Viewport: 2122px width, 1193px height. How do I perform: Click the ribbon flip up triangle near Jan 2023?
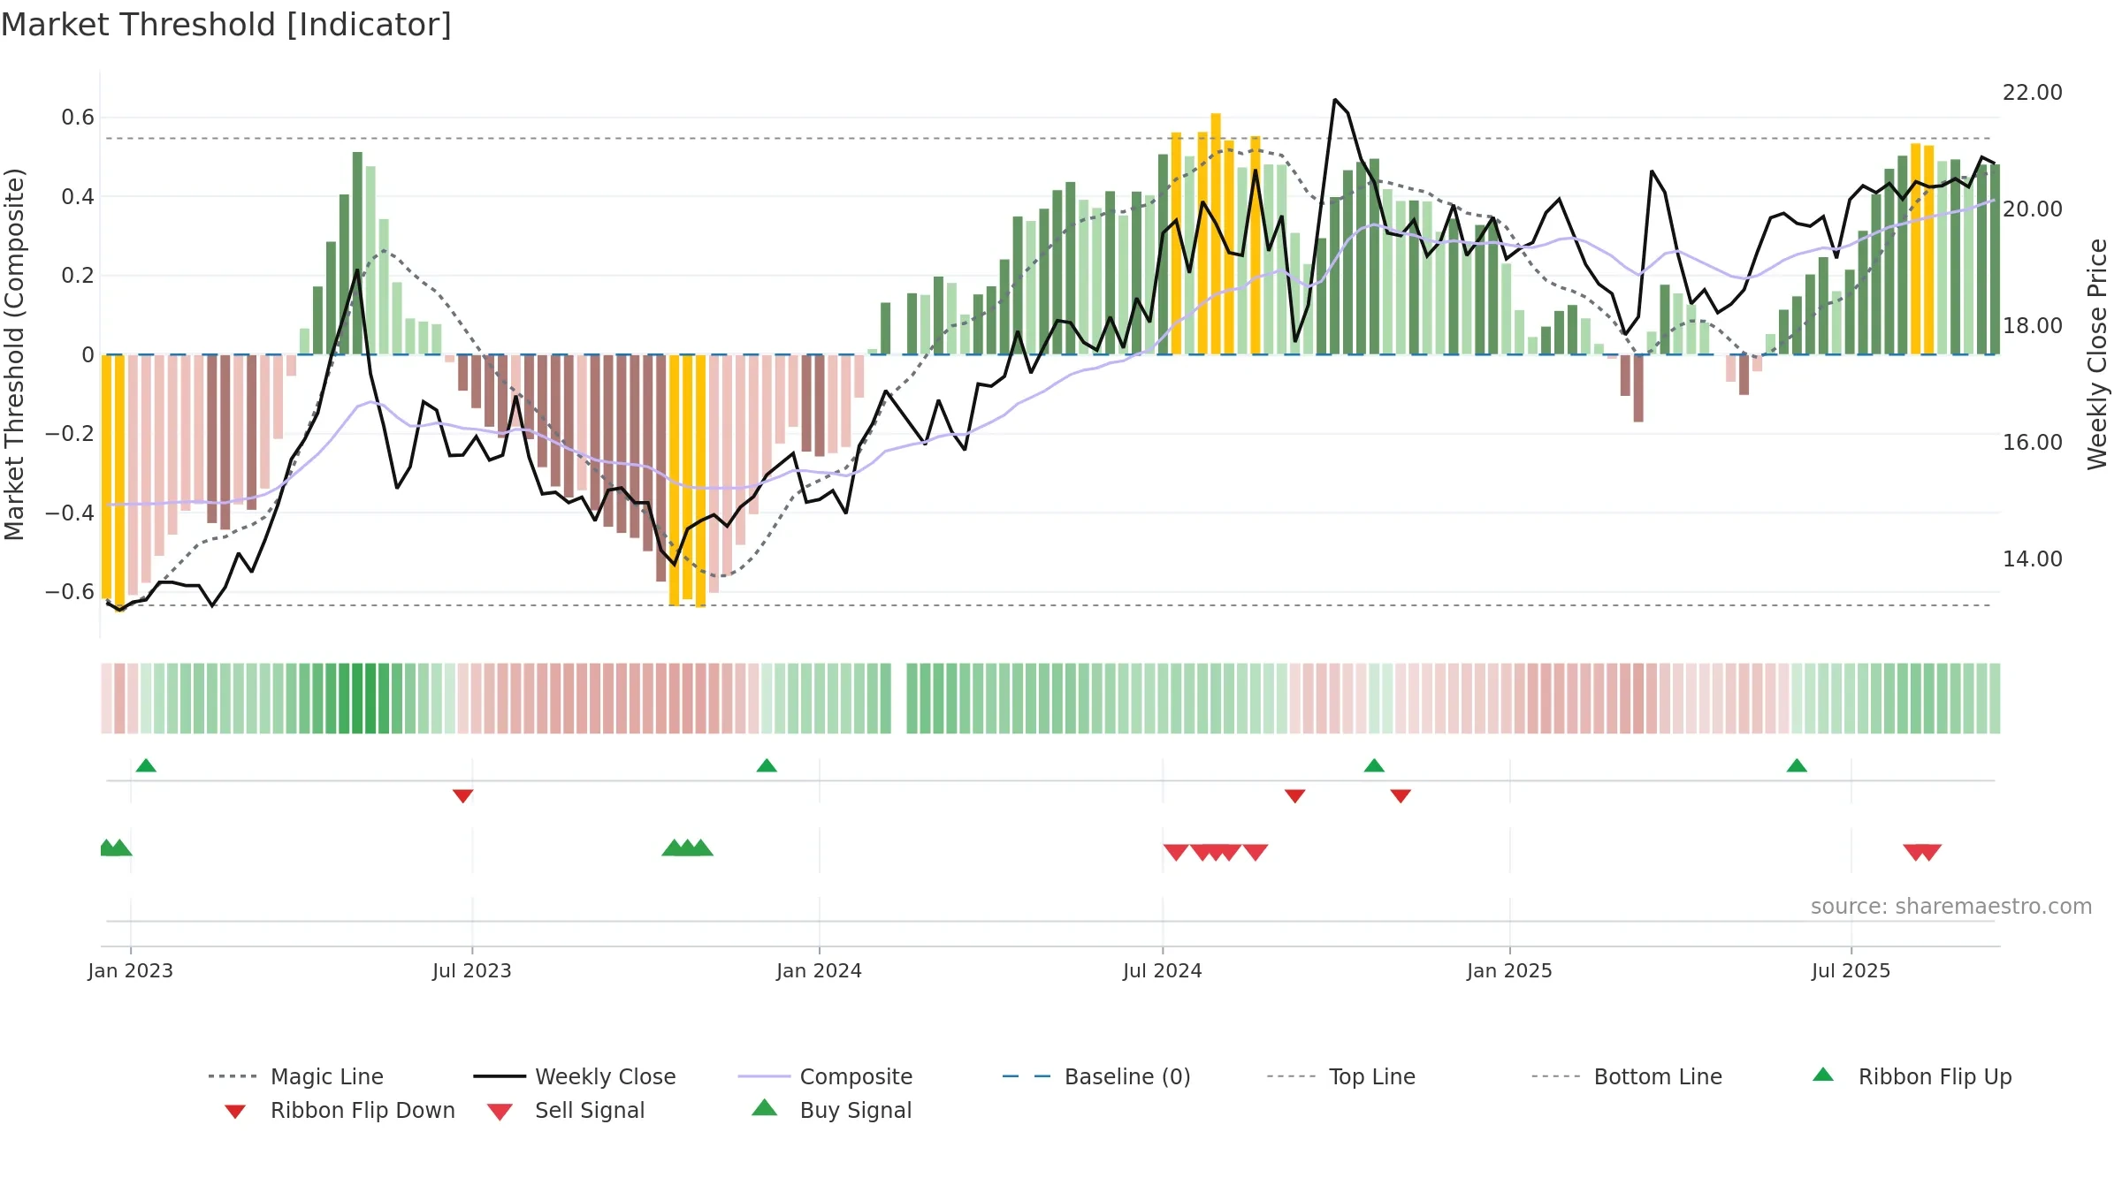[146, 765]
